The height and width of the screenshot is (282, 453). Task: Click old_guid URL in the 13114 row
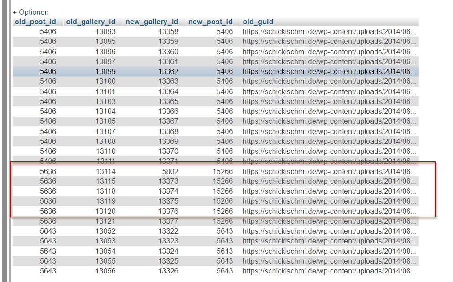(330, 171)
